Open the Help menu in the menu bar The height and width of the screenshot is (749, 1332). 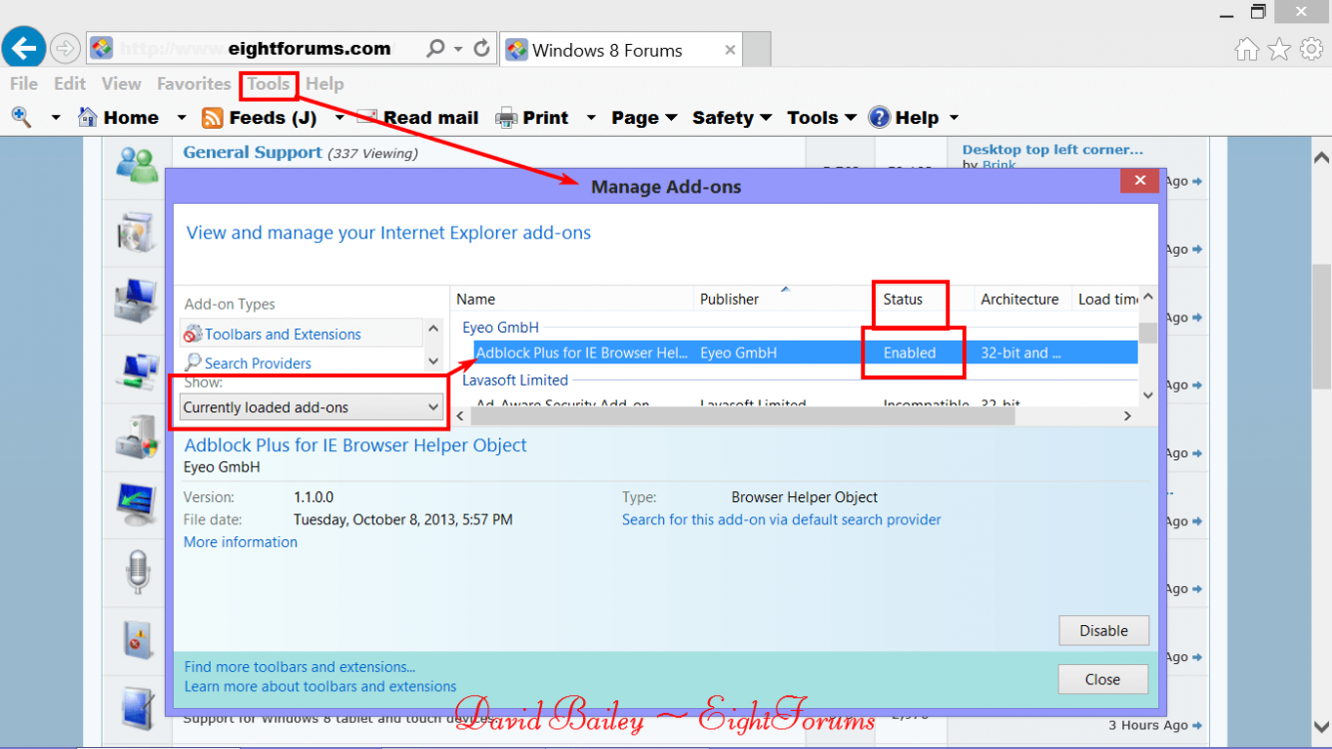click(x=325, y=84)
